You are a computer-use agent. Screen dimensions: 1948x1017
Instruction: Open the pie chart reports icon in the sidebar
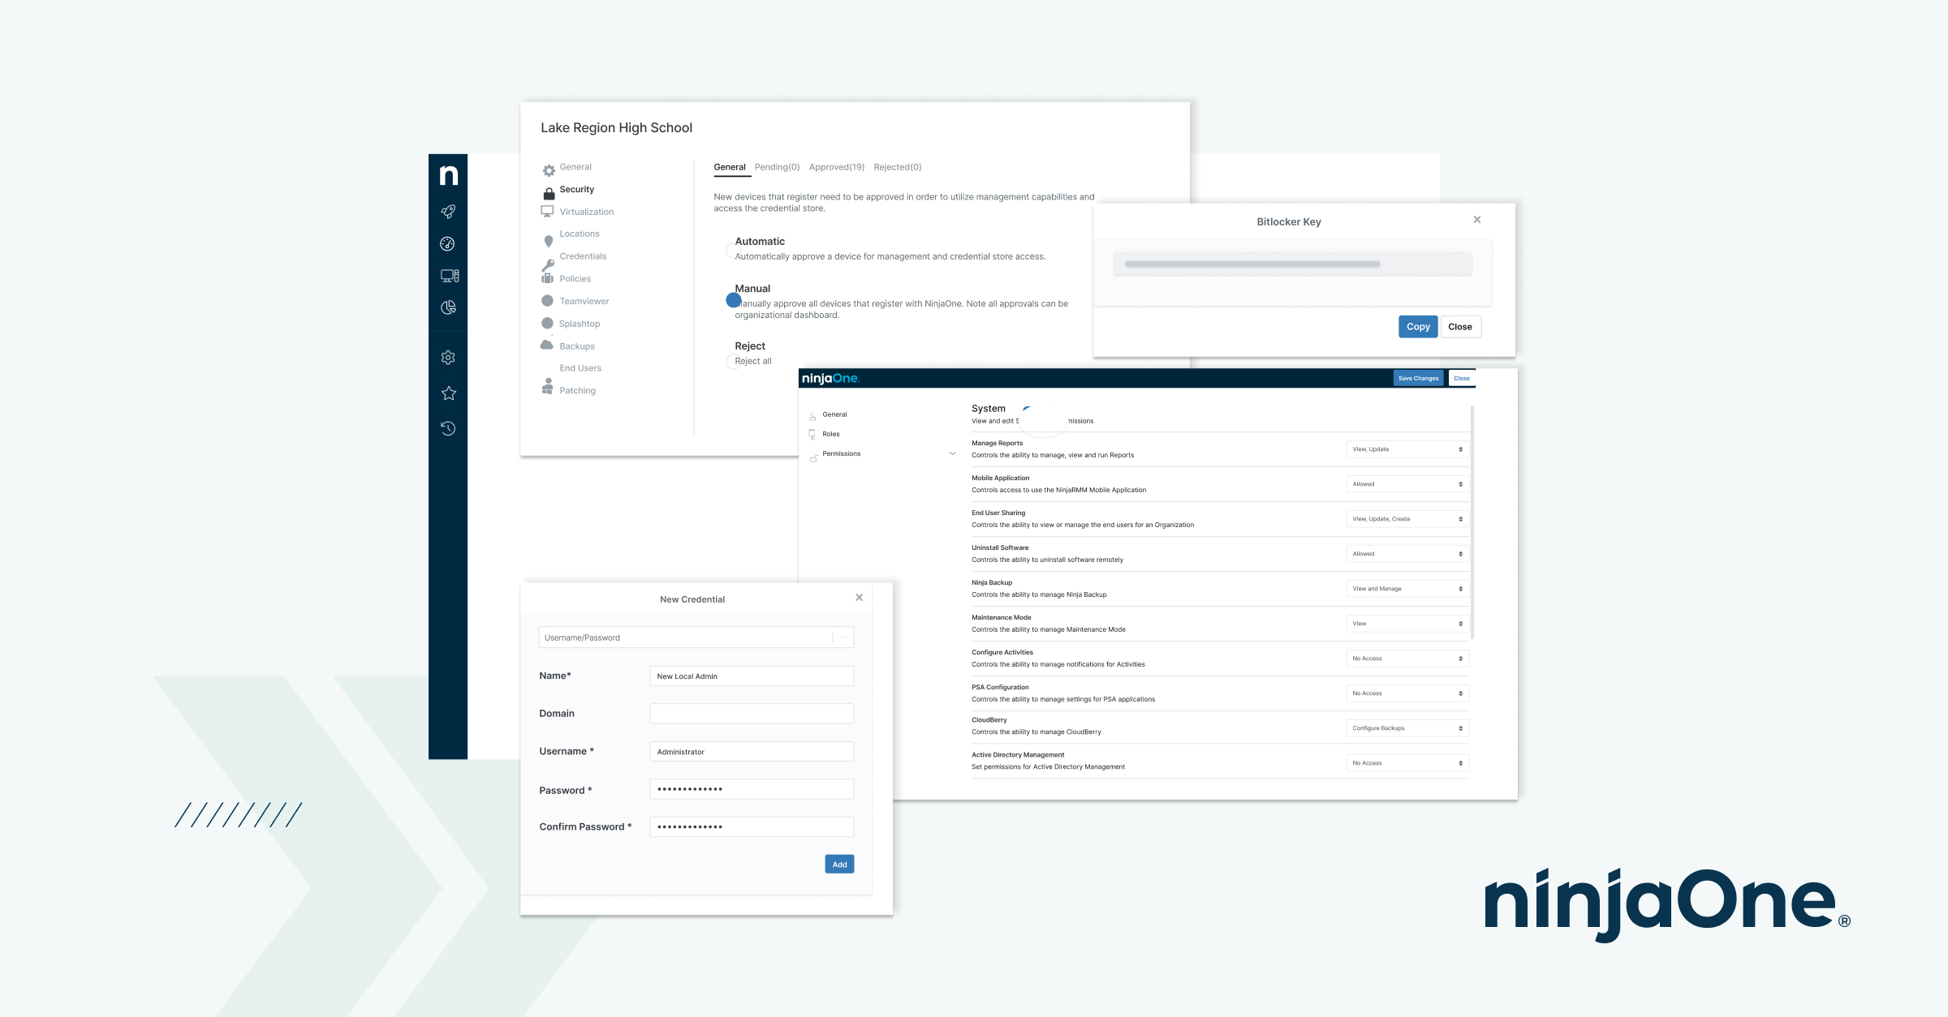pyautogui.click(x=448, y=307)
